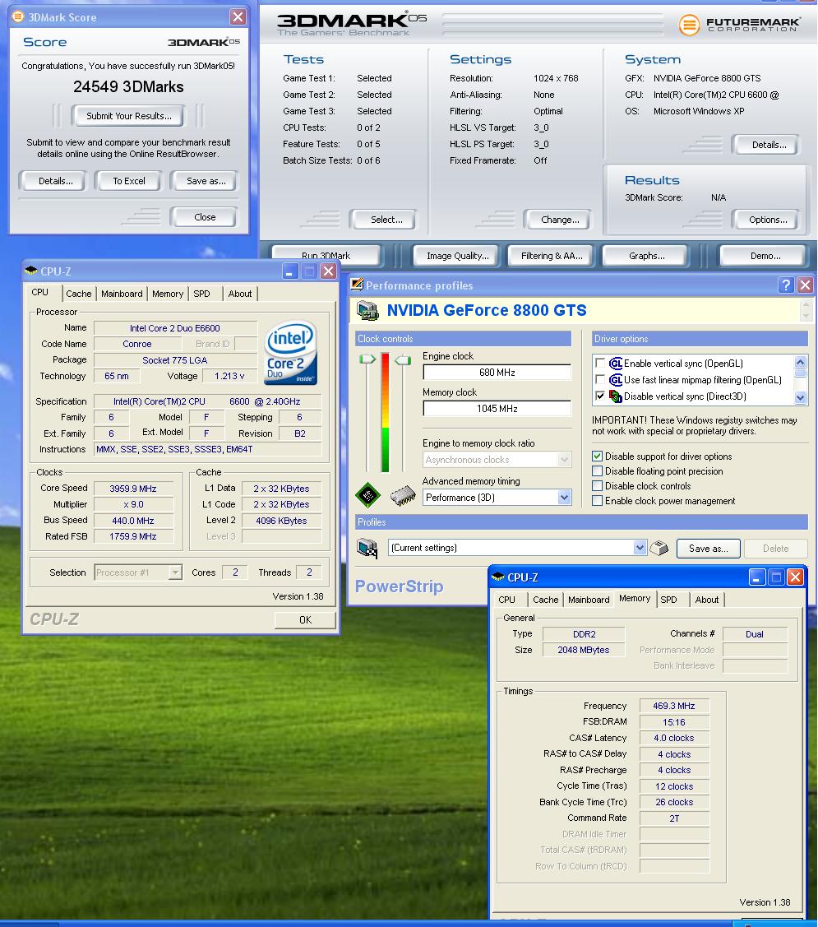Screen dimensions: 818x927
Task: Check Disable floating point precision
Action: pos(597,471)
